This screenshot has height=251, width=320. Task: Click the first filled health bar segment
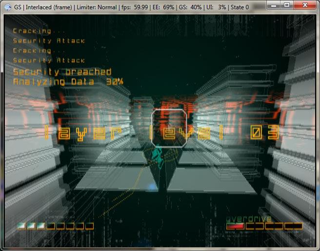point(21,226)
